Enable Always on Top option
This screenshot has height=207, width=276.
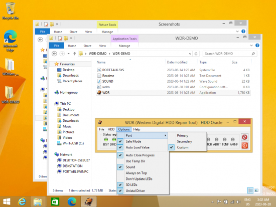[x=143, y=173]
